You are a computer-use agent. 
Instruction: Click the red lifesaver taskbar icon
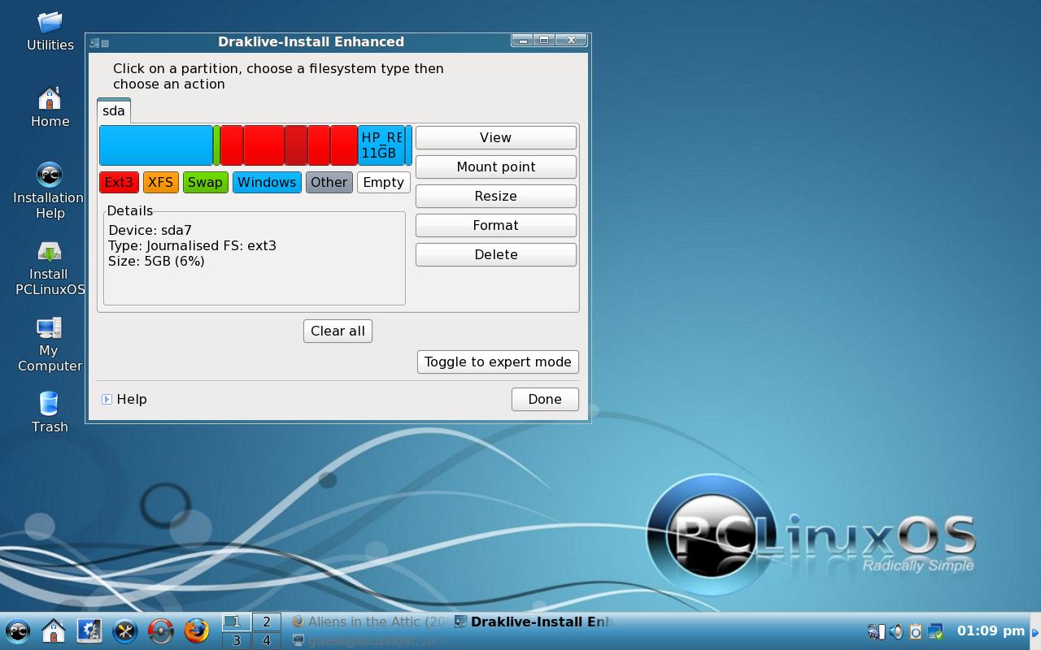[161, 630]
